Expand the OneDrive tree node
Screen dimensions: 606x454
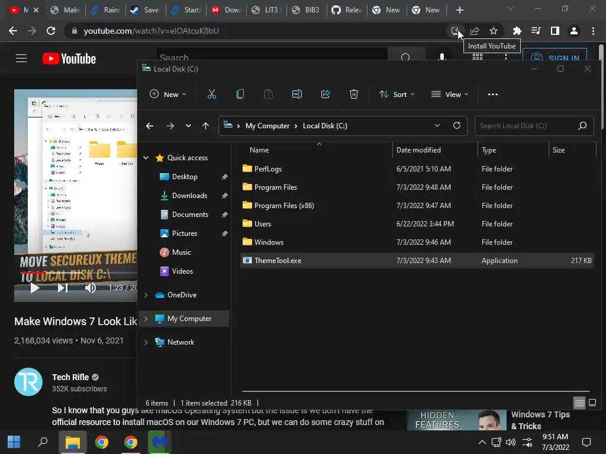coord(146,295)
